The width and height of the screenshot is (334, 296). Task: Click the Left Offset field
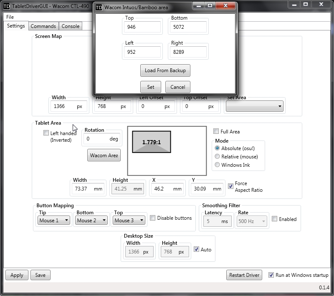[157, 106]
